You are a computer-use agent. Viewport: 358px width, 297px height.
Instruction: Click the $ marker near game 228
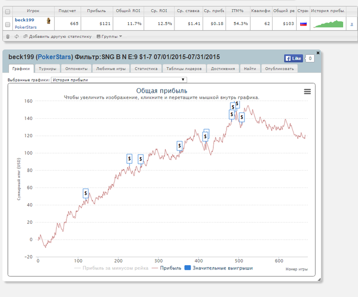pyautogui.click(x=129, y=158)
